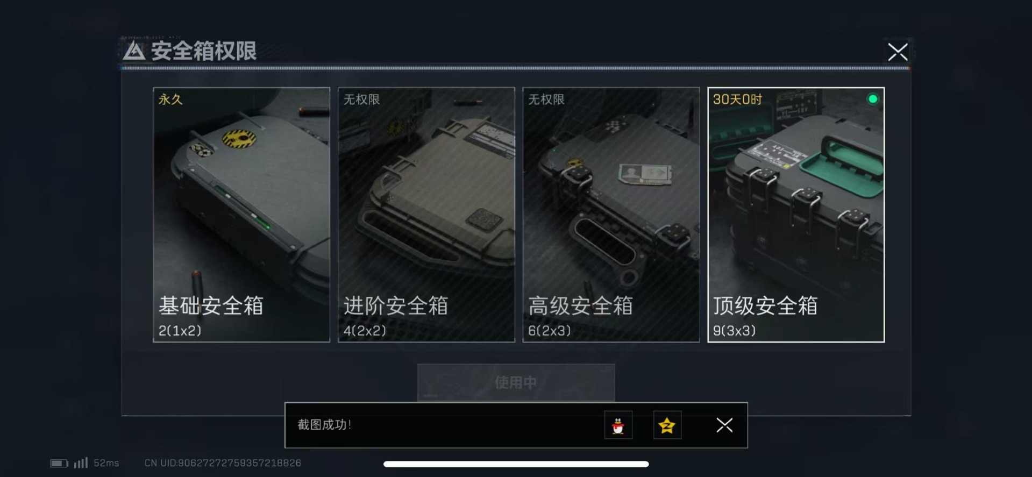Image resolution: width=1032 pixels, height=477 pixels.
Task: Select the 基础安全箱 card
Action: coord(241,215)
